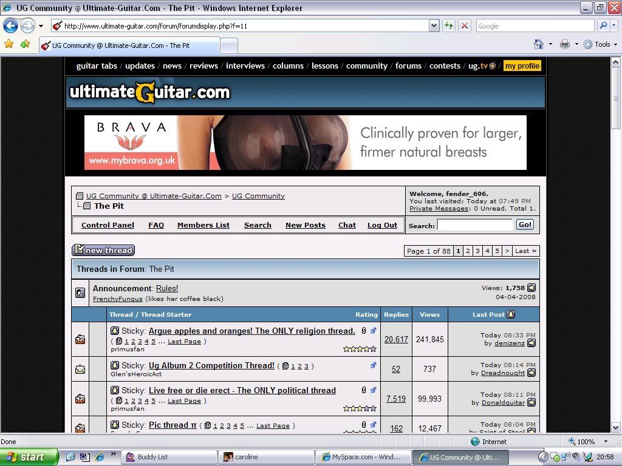Open the 20,617 replies count link

[x=396, y=339]
